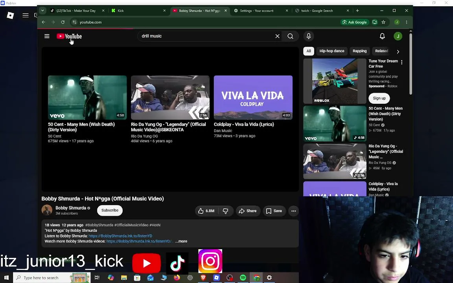The height and width of the screenshot is (283, 453).
Task: Select the Hip-hop dance filter chip
Action: [x=331, y=51]
